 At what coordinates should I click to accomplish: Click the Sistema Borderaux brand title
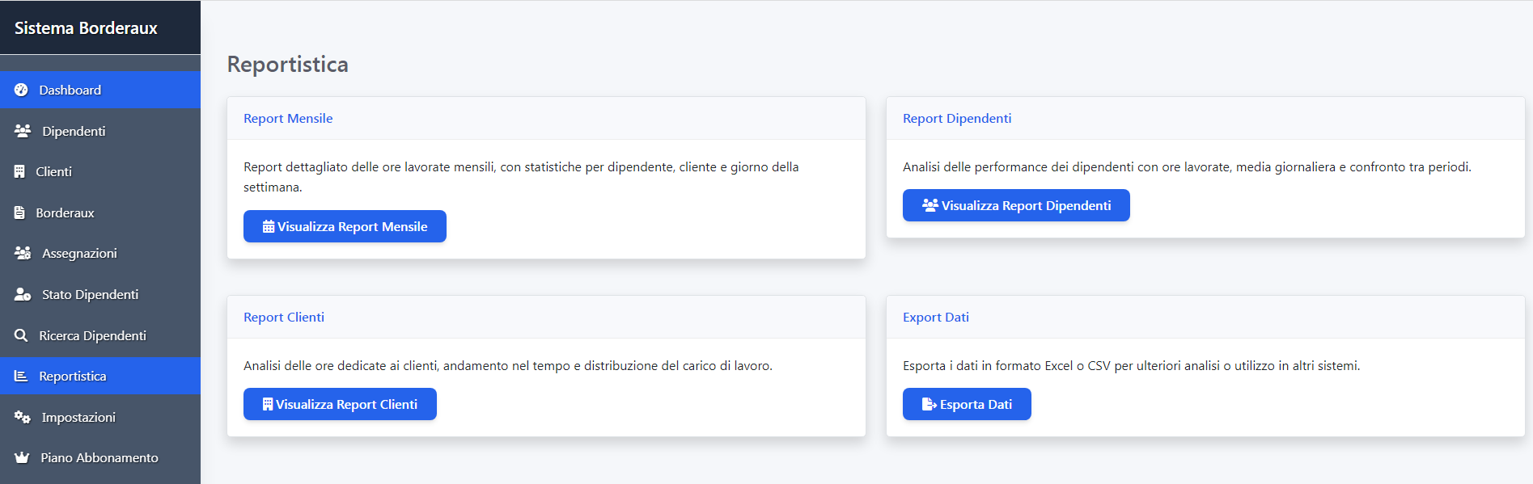[86, 28]
